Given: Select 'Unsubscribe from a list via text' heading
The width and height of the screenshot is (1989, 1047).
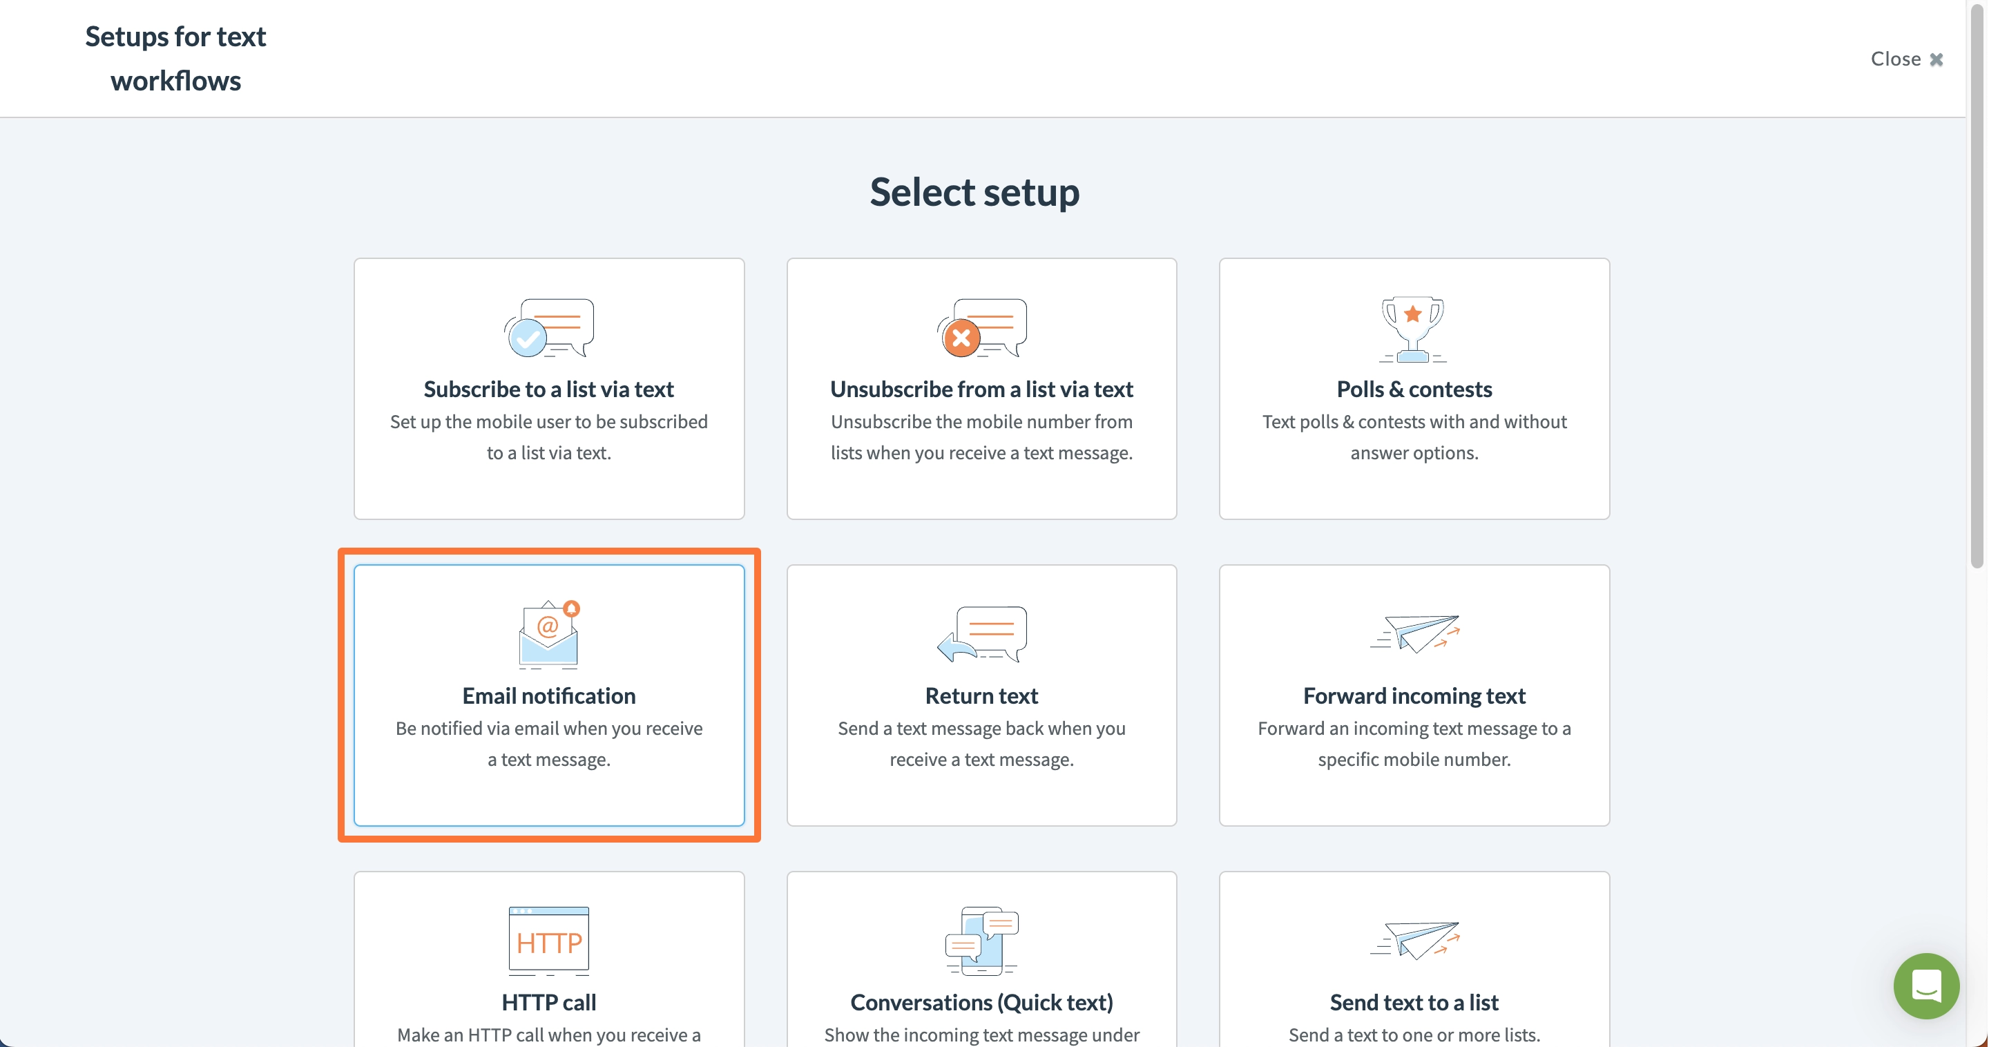Looking at the screenshot, I should tap(981, 389).
